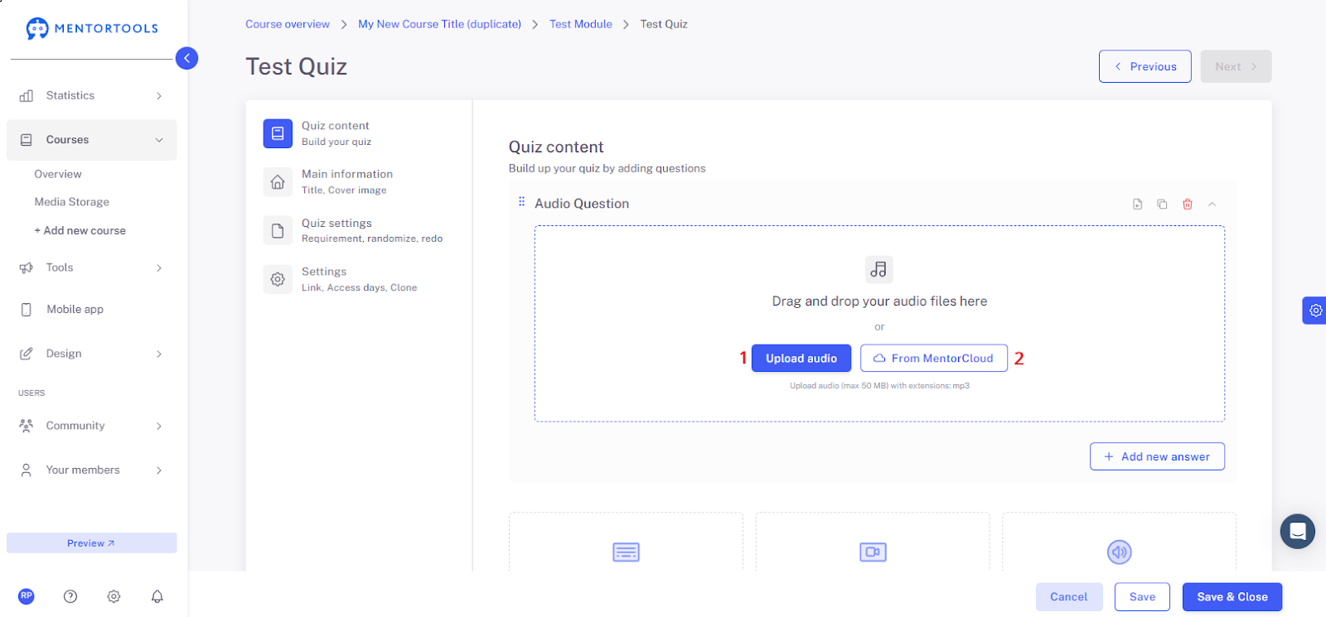1326x617 pixels.
Task: Open the Preview link in the sidebar
Action: (x=91, y=543)
